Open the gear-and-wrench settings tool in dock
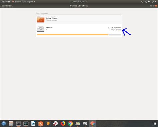Screen dimensions: 158x127 point(55,123)
